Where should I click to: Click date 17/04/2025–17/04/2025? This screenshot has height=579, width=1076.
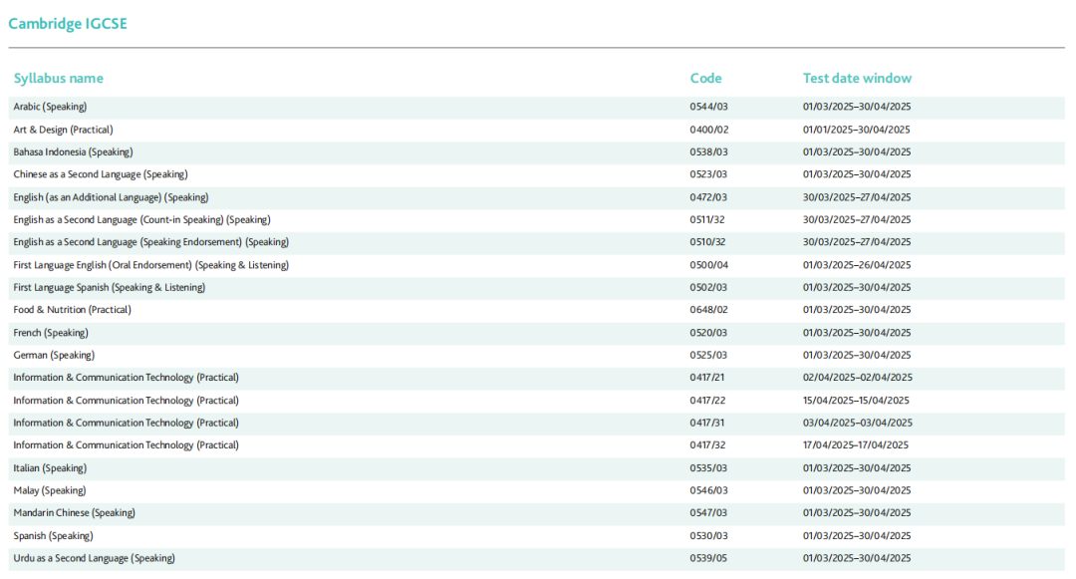pos(856,445)
